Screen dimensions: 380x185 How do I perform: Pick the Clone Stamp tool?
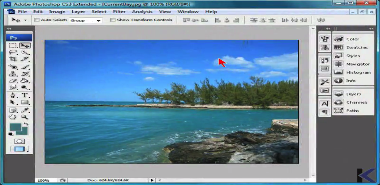13,74
